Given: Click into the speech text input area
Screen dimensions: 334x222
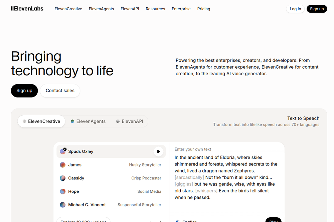Looking at the screenshot, I should pos(227,177).
